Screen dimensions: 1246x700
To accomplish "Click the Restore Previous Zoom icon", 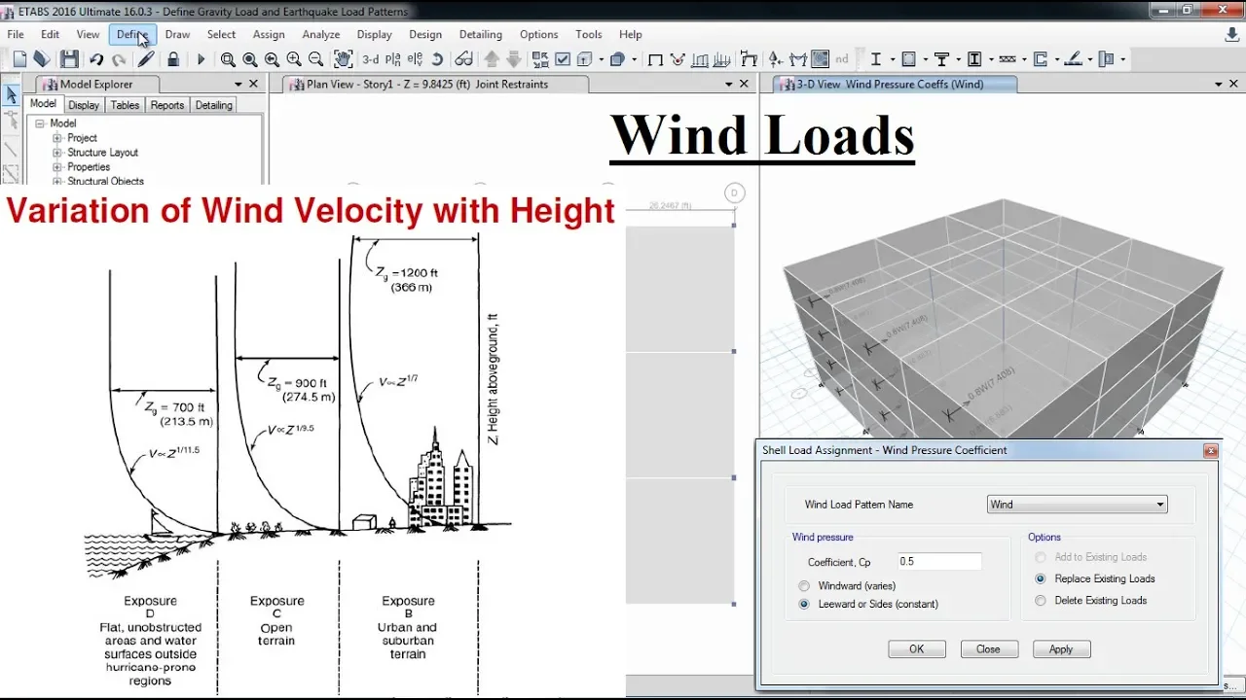I will click(272, 59).
